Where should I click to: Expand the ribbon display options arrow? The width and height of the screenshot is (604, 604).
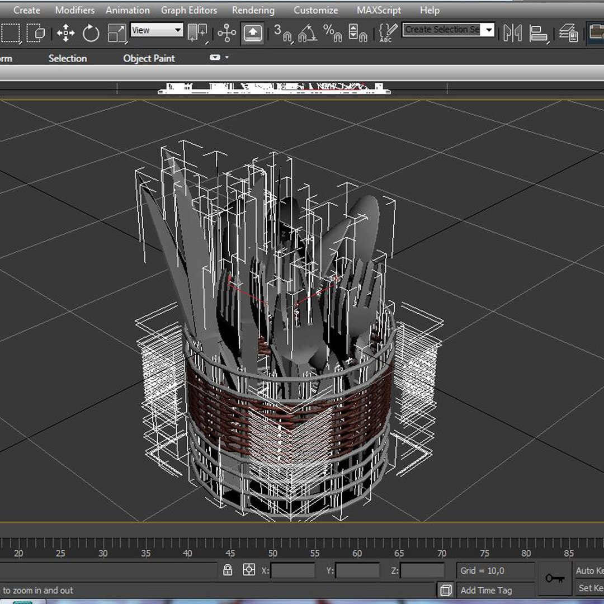click(x=227, y=58)
